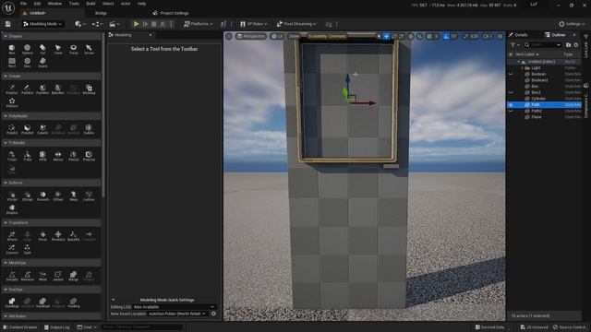Open the Actor menu
The height and width of the screenshot is (332, 591).
126,4
